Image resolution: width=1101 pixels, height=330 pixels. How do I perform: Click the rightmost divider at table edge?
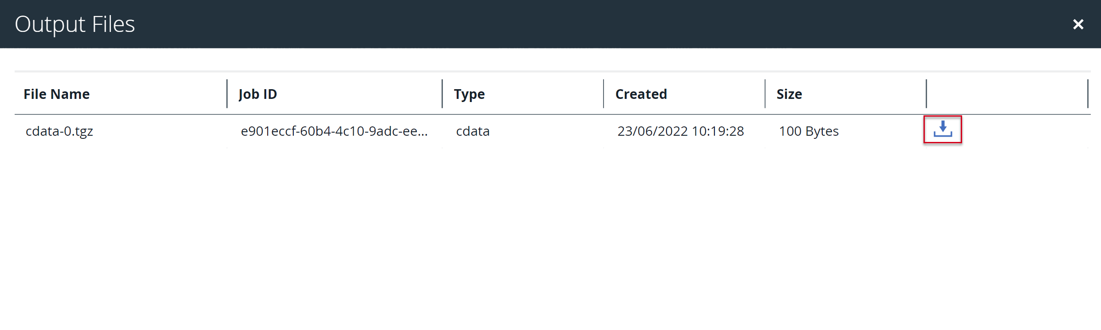pos(1088,94)
